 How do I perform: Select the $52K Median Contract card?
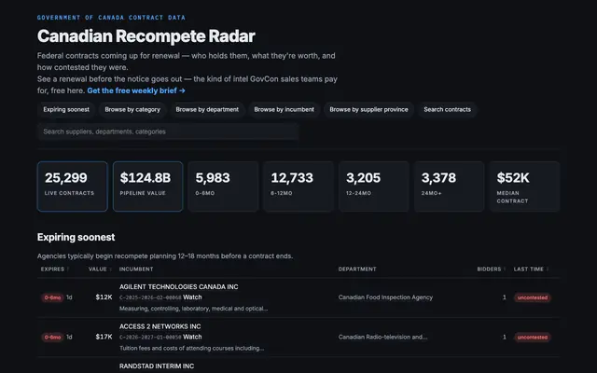524,186
